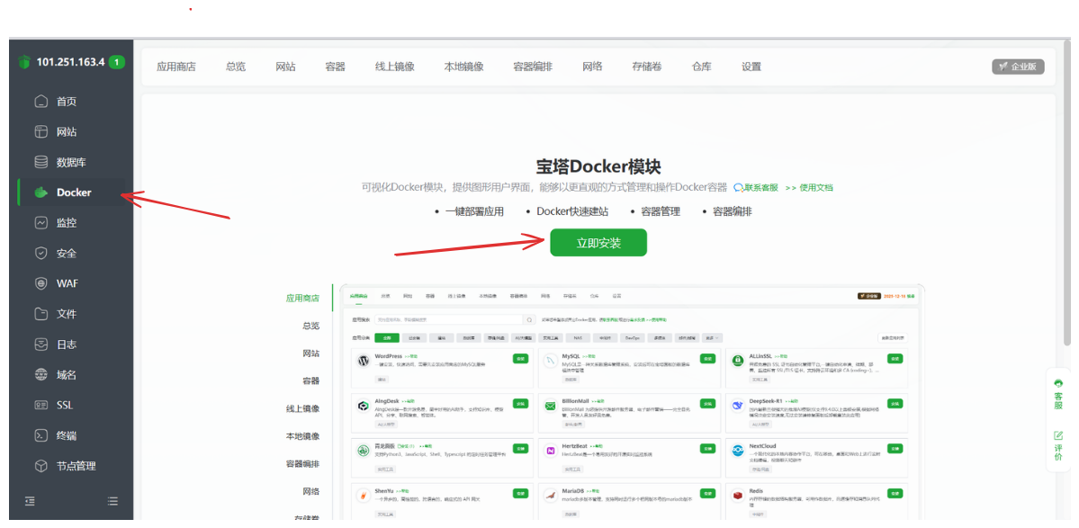Open the 使用文档 documentation link

click(809, 188)
